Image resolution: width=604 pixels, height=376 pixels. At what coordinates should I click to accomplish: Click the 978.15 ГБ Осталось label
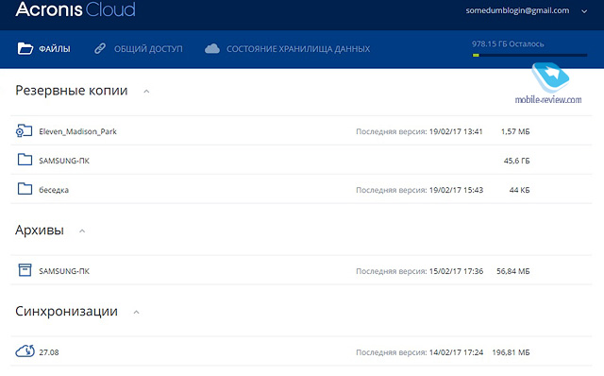(x=508, y=44)
